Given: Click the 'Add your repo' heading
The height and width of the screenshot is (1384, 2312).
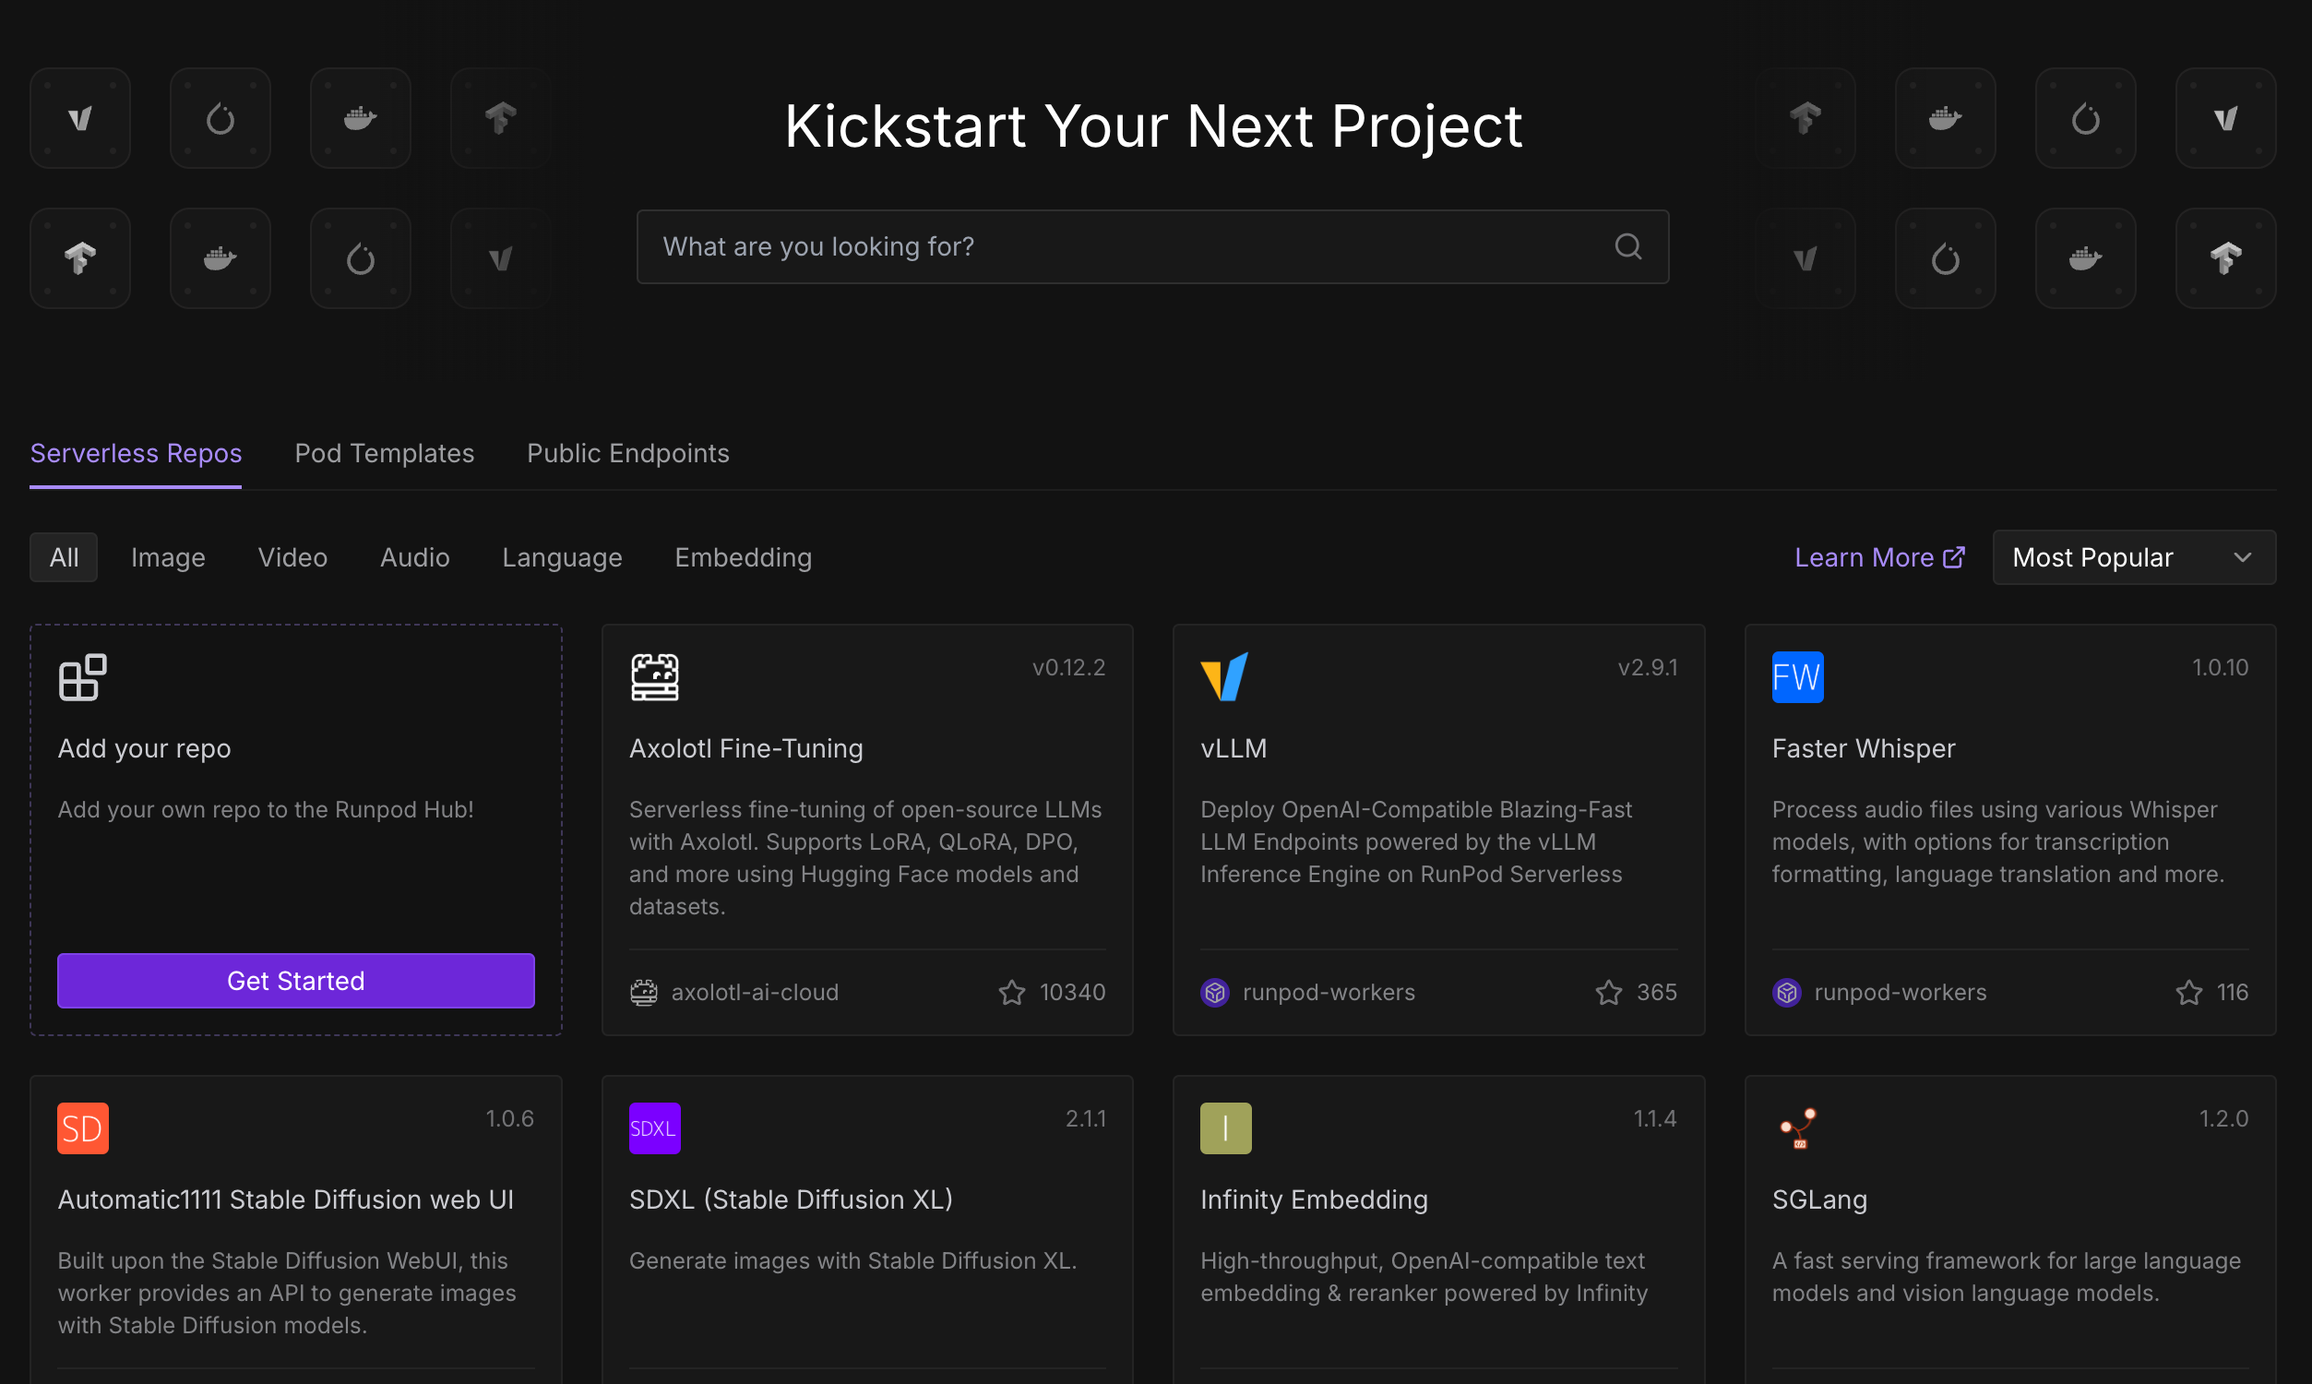Looking at the screenshot, I should pyautogui.click(x=145, y=749).
